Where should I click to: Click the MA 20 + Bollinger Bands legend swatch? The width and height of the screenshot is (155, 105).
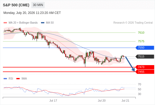pos(5,23)
